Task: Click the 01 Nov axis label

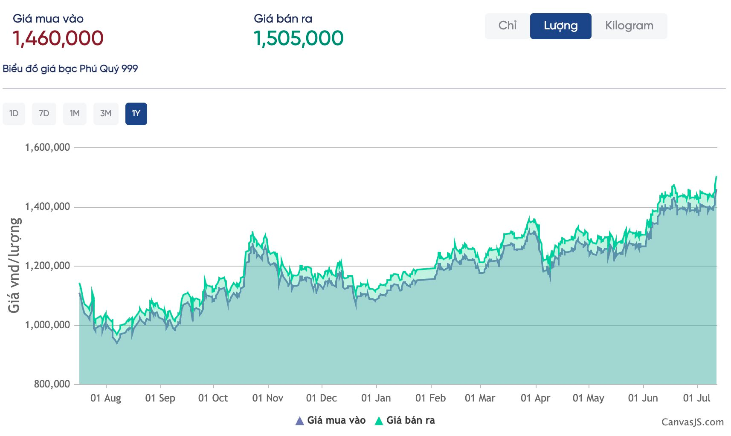Action: (267, 398)
